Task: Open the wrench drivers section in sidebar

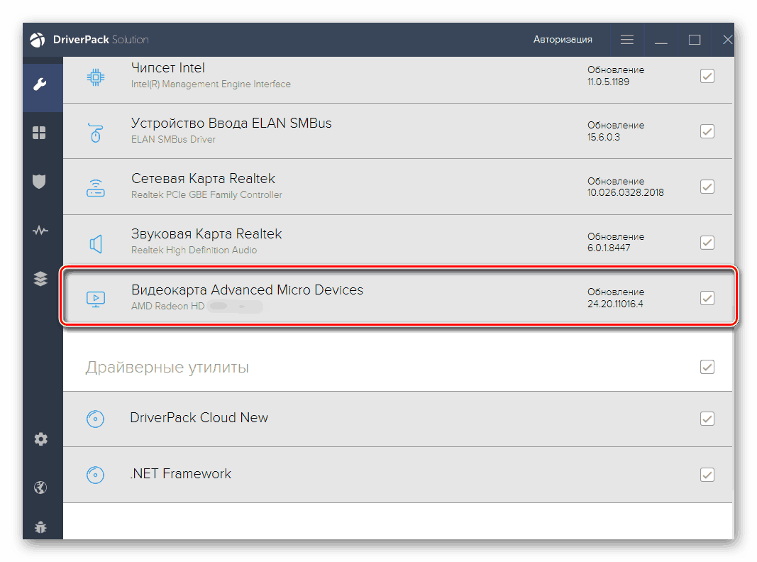Action: (x=40, y=86)
